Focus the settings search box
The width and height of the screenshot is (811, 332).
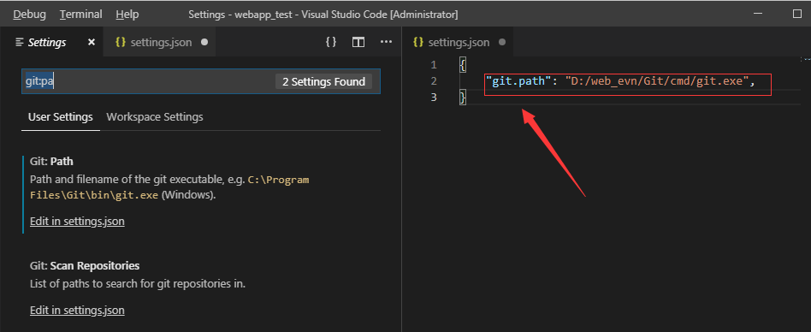[201, 81]
